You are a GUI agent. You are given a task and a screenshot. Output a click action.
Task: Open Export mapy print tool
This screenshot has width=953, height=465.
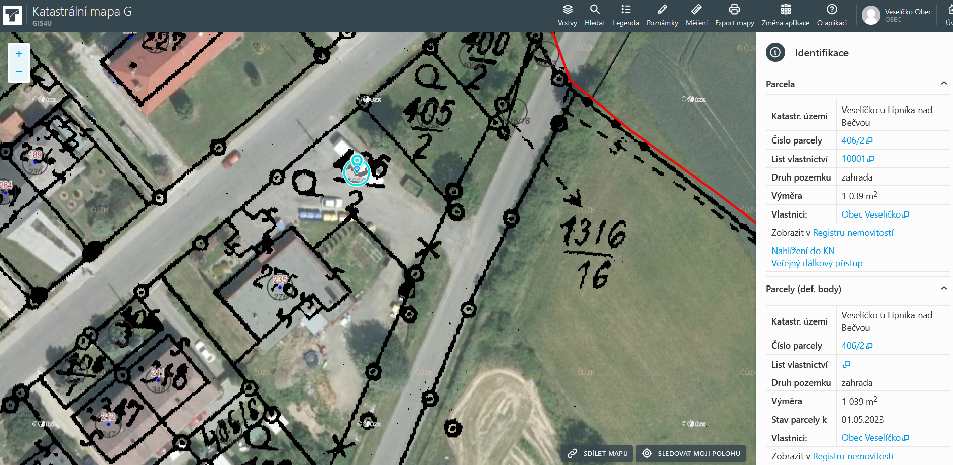pos(734,15)
